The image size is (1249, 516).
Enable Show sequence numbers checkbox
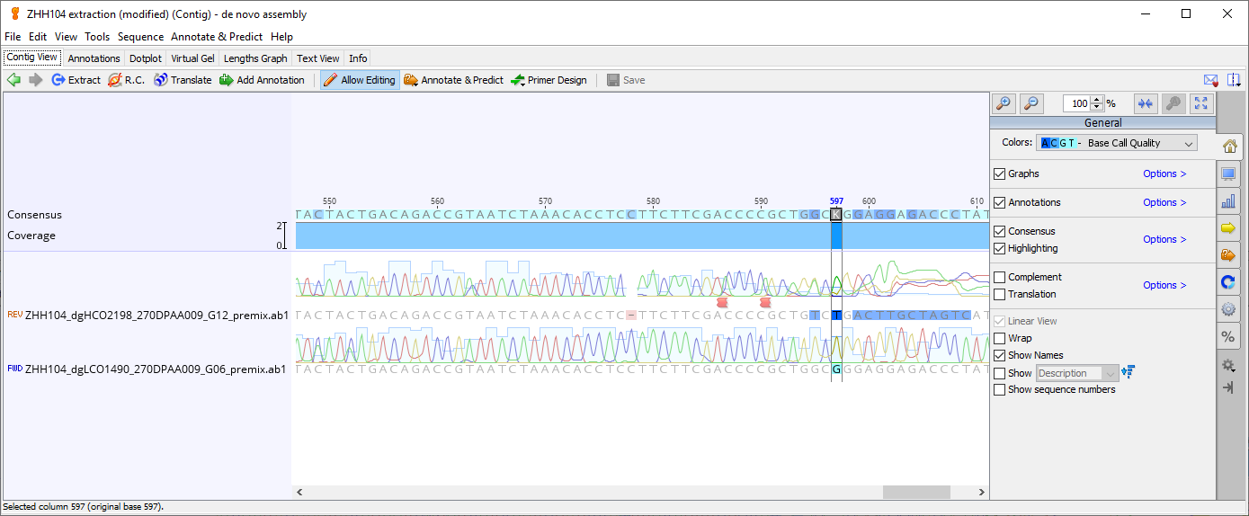tap(999, 389)
